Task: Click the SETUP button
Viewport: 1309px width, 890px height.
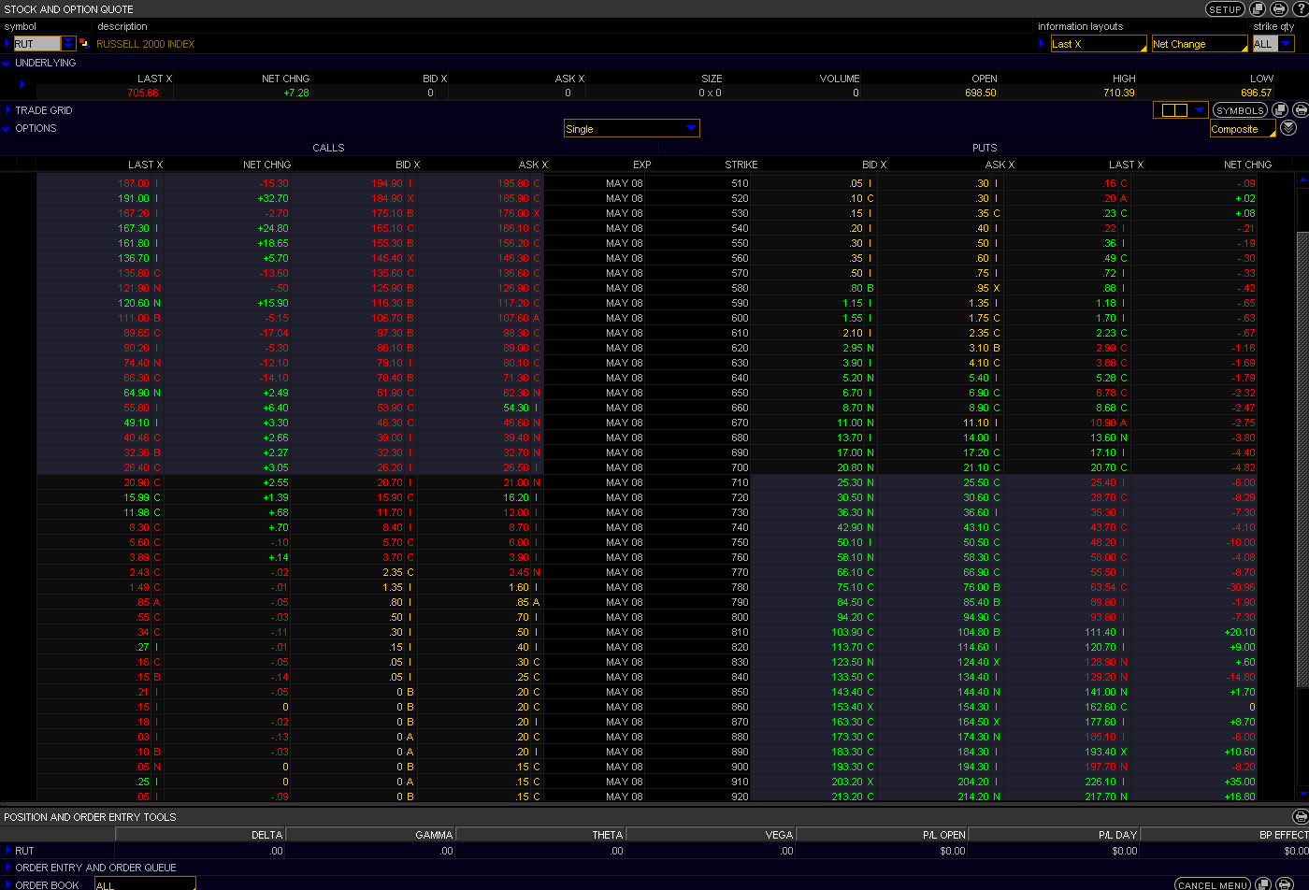Action: pyautogui.click(x=1225, y=9)
